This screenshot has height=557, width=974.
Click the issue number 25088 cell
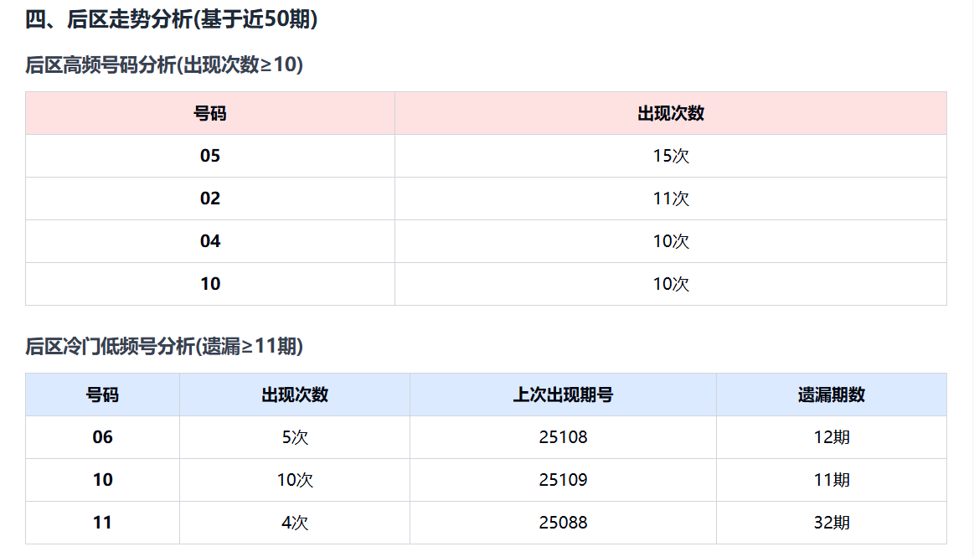click(x=563, y=523)
